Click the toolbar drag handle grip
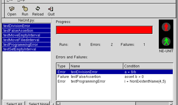This screenshot has height=105, width=178. click(3, 10)
